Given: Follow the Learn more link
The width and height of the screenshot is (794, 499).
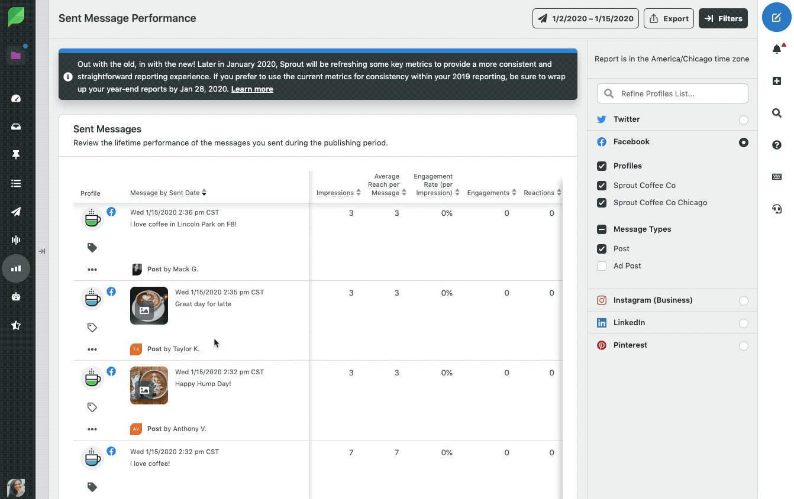Looking at the screenshot, I should pyautogui.click(x=252, y=89).
